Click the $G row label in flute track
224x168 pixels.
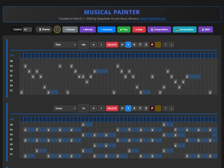pos(12,71)
